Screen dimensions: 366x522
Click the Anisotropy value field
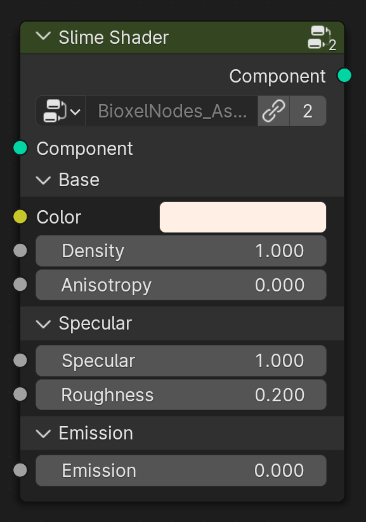click(181, 285)
